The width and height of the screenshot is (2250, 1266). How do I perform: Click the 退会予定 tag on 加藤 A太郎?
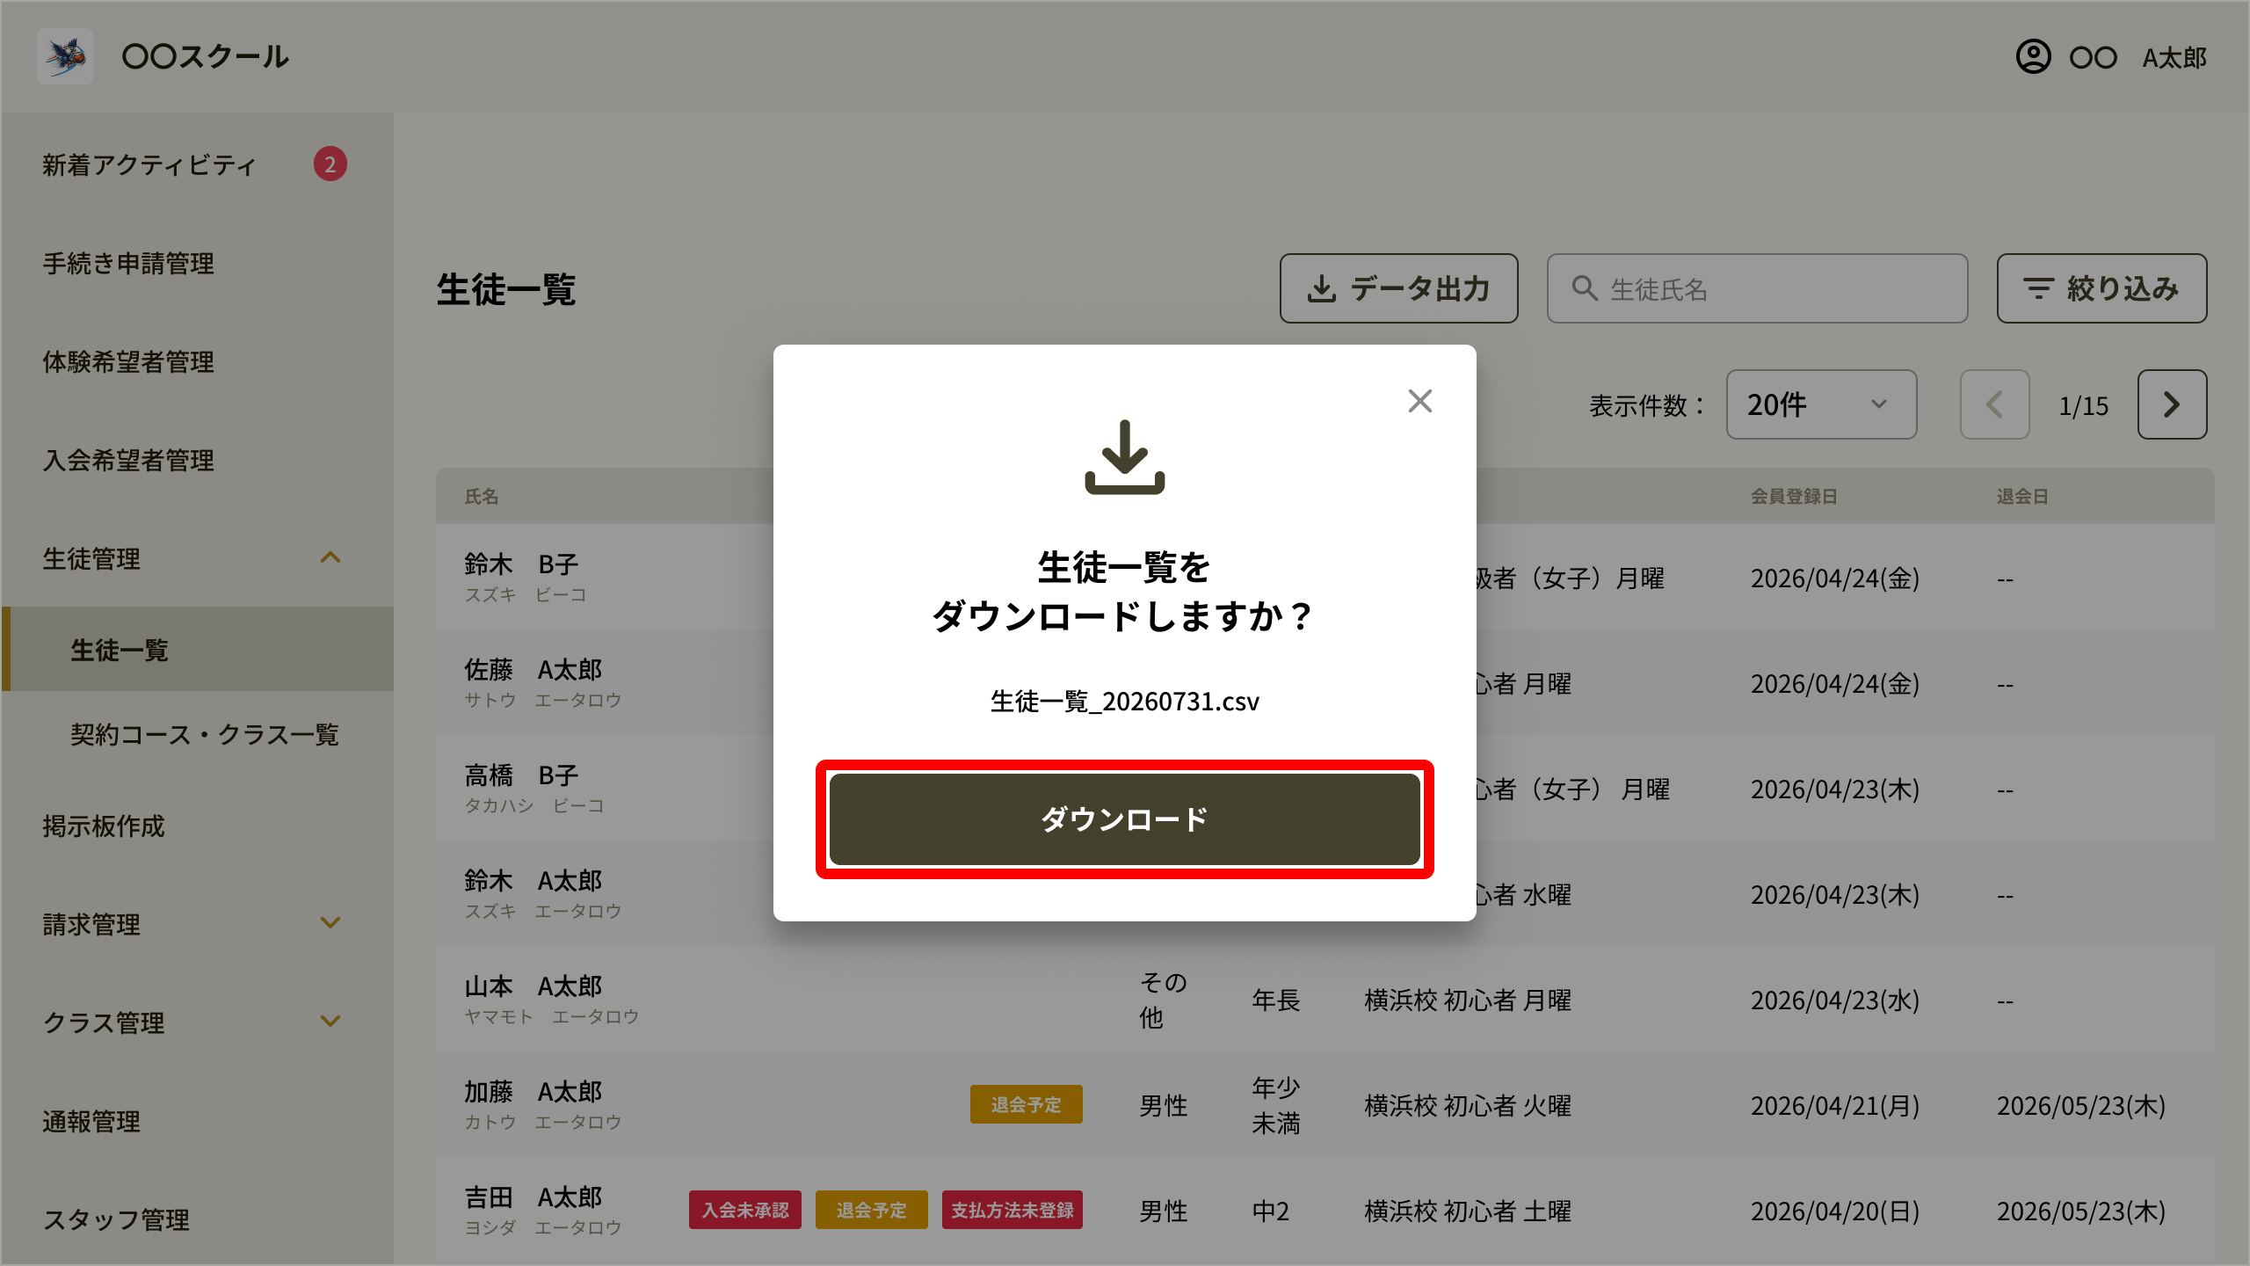(1026, 1105)
